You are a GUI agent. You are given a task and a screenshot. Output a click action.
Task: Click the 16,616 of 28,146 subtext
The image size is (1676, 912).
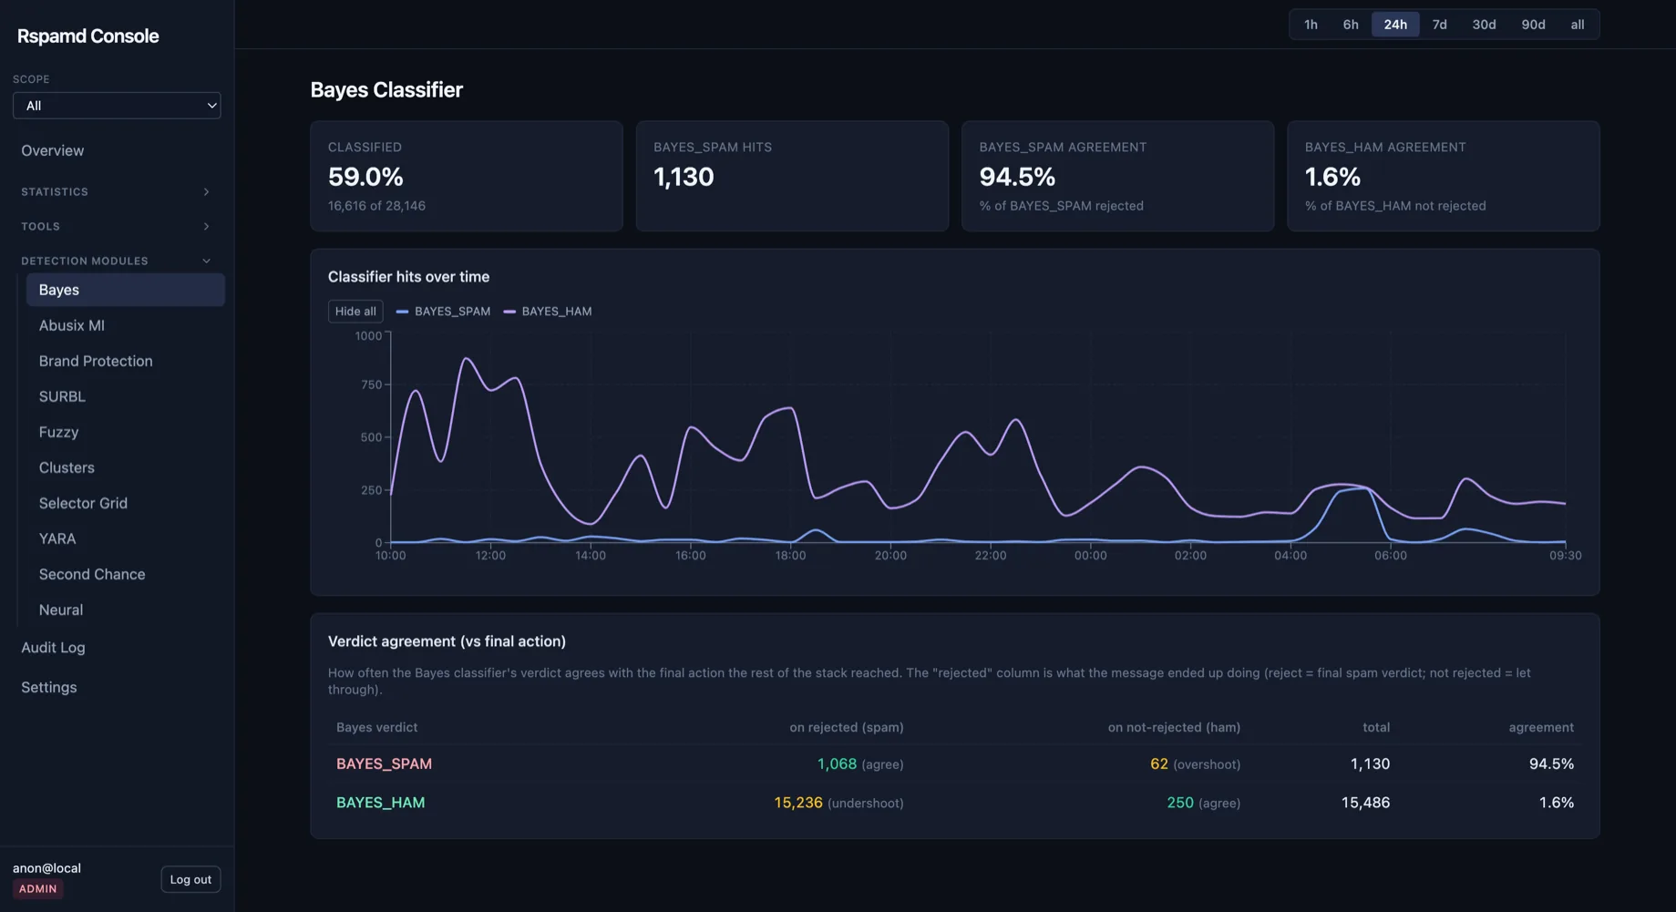(x=376, y=206)
